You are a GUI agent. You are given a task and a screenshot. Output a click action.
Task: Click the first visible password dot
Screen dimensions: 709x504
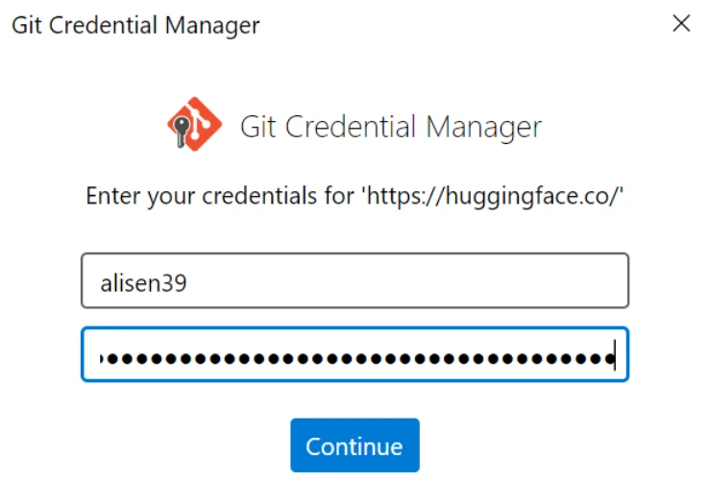113,359
